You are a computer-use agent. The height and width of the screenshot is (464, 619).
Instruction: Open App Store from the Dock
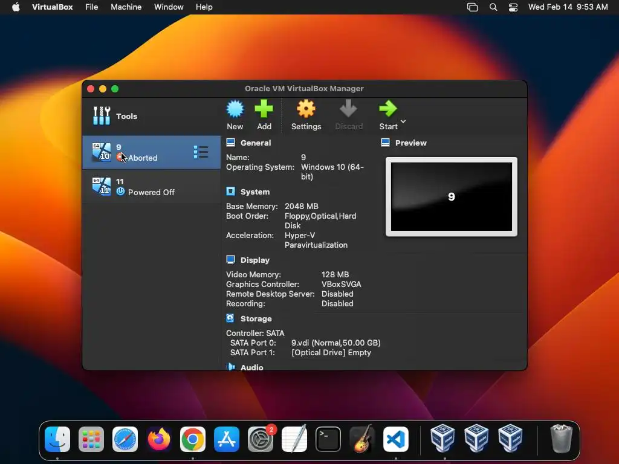pyautogui.click(x=227, y=439)
